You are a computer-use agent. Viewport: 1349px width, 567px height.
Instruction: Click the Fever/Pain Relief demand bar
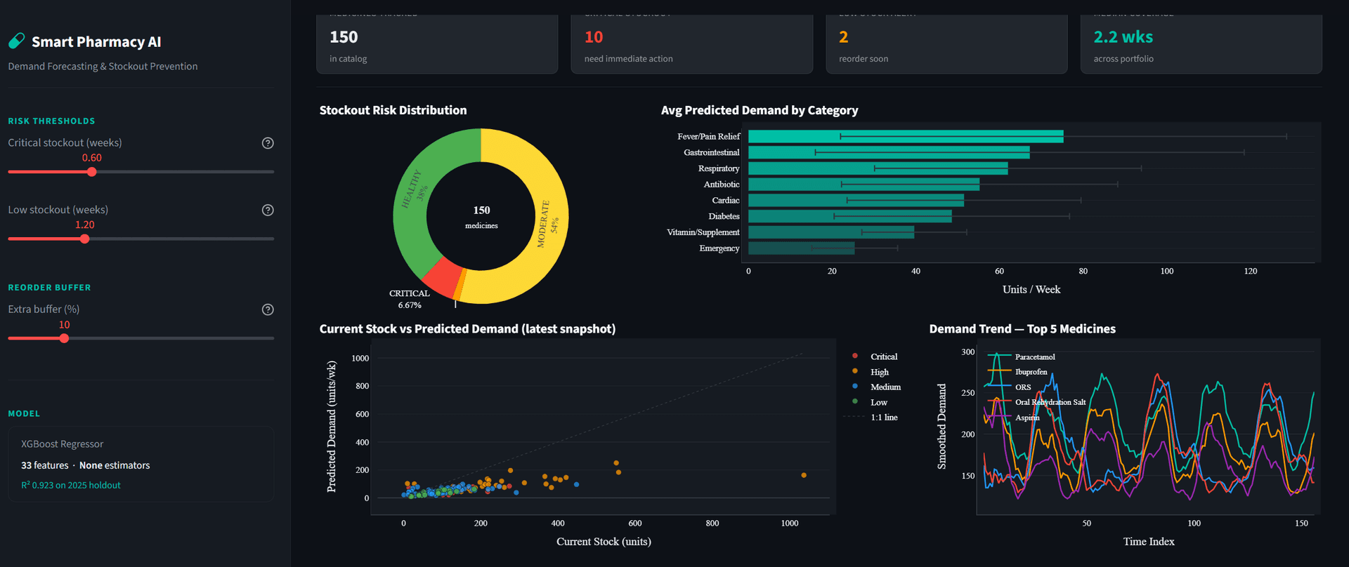906,136
